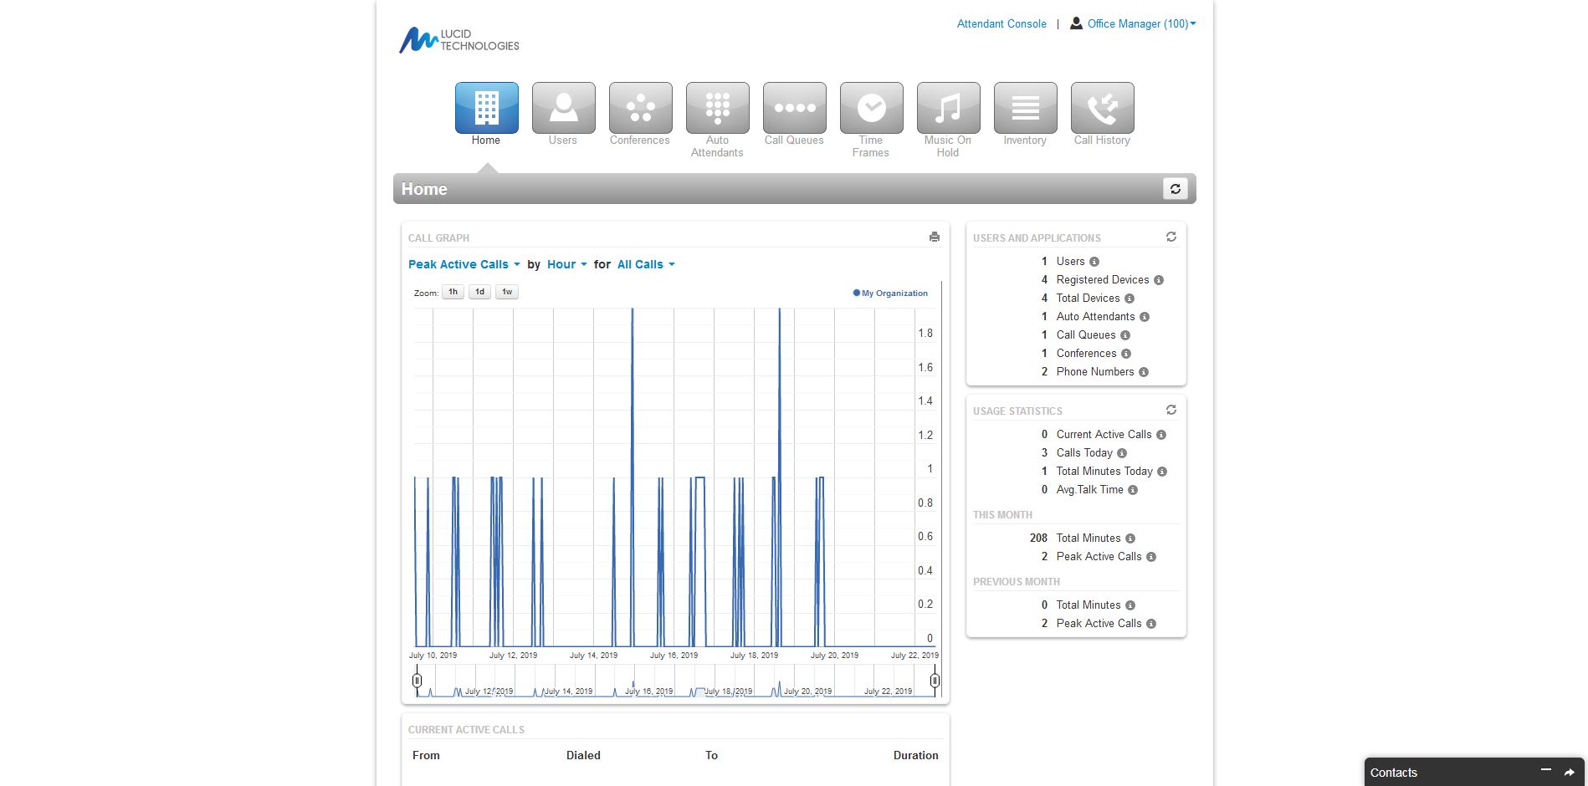Open the All Calls filter dropdown
This screenshot has width=1588, height=786.
click(x=646, y=264)
